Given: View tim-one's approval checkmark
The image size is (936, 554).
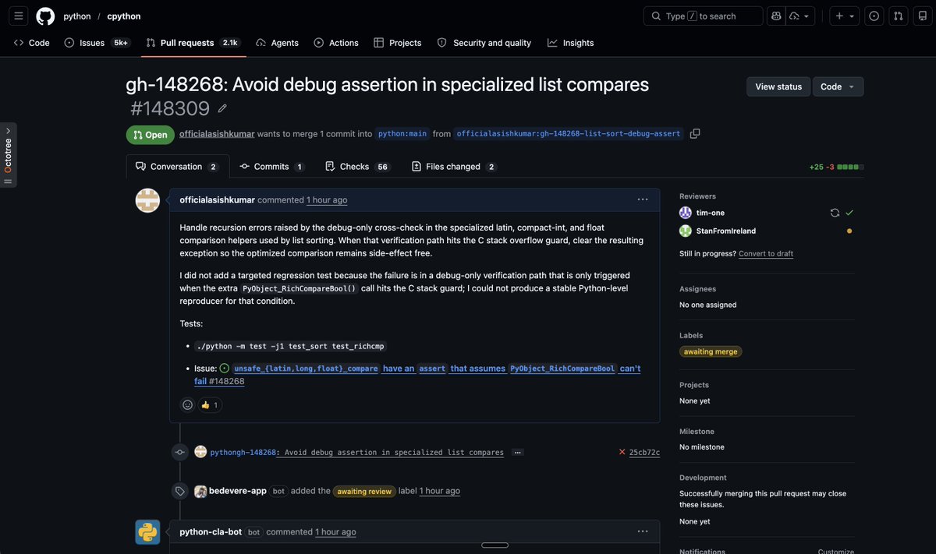Looking at the screenshot, I should tap(849, 213).
